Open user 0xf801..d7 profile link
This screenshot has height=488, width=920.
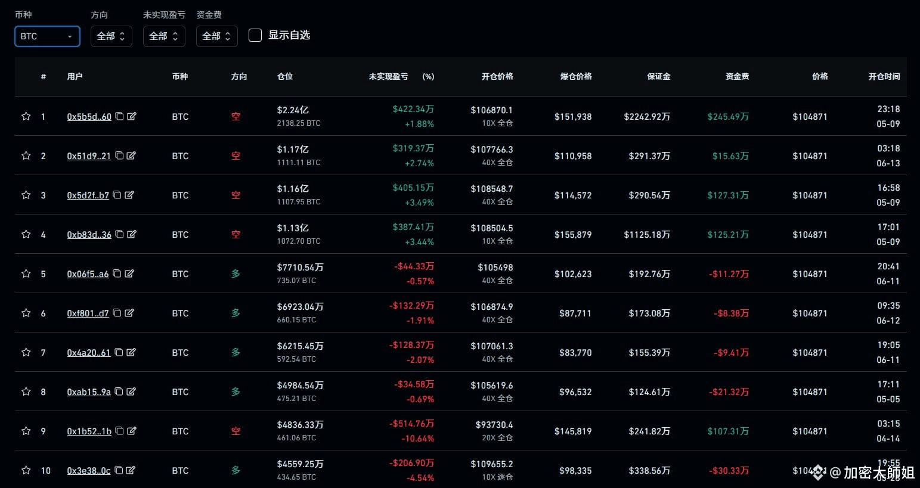(88, 313)
